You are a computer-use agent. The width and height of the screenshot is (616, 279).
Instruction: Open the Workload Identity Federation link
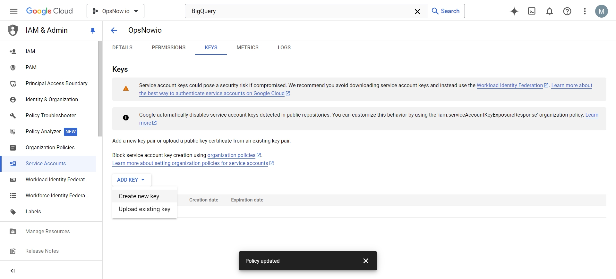(509, 85)
